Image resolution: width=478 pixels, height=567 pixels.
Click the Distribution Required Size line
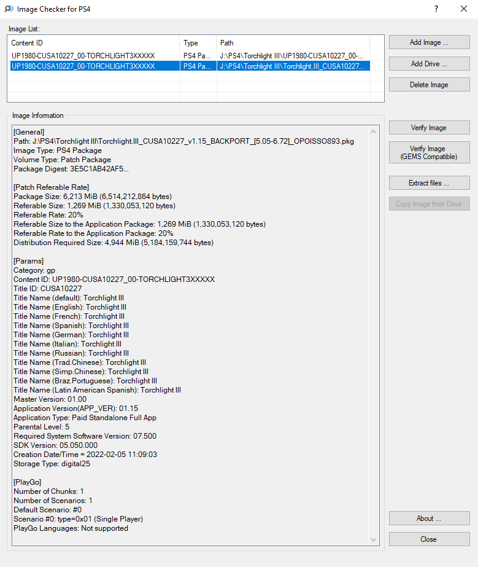(114, 242)
